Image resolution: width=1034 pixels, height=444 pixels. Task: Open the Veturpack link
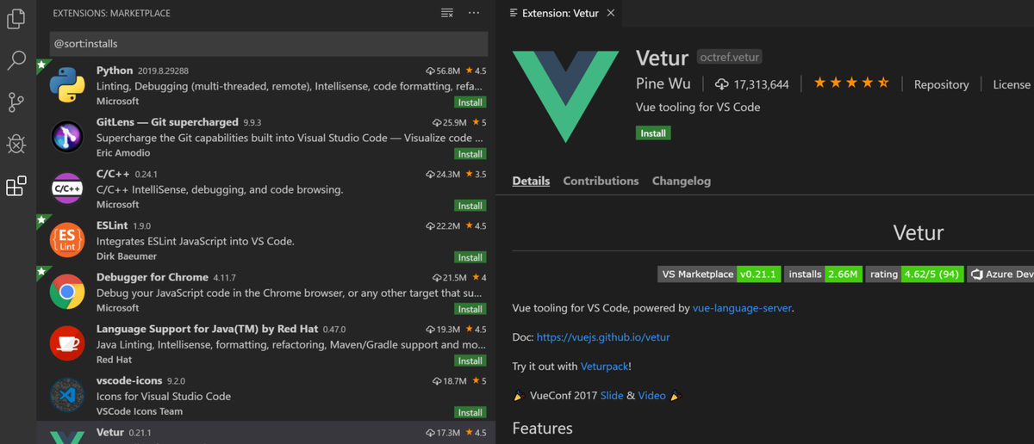[x=604, y=367]
